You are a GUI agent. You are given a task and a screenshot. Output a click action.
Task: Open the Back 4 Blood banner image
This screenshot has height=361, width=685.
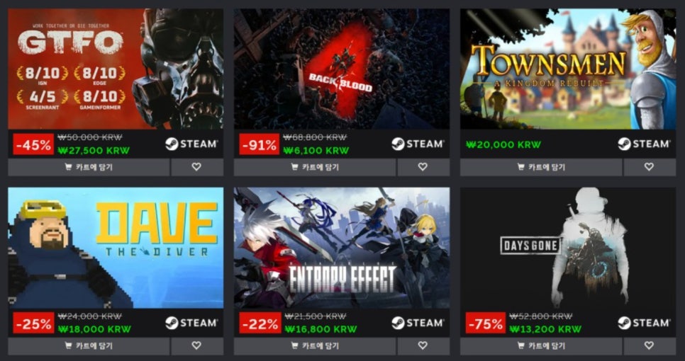point(342,69)
